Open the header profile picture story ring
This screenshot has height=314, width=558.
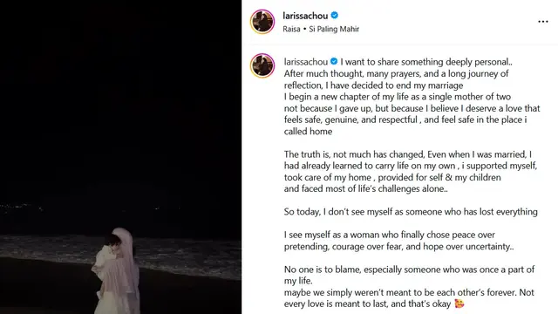(x=262, y=22)
